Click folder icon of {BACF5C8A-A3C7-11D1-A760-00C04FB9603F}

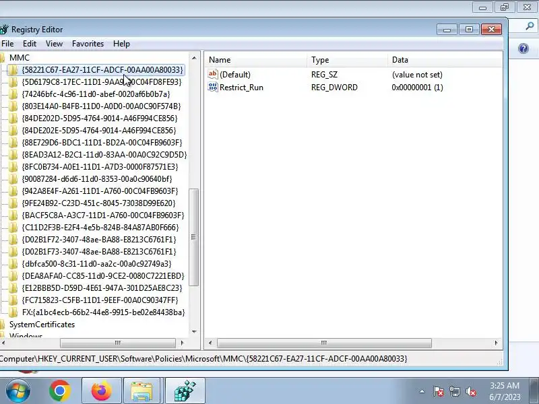point(13,215)
